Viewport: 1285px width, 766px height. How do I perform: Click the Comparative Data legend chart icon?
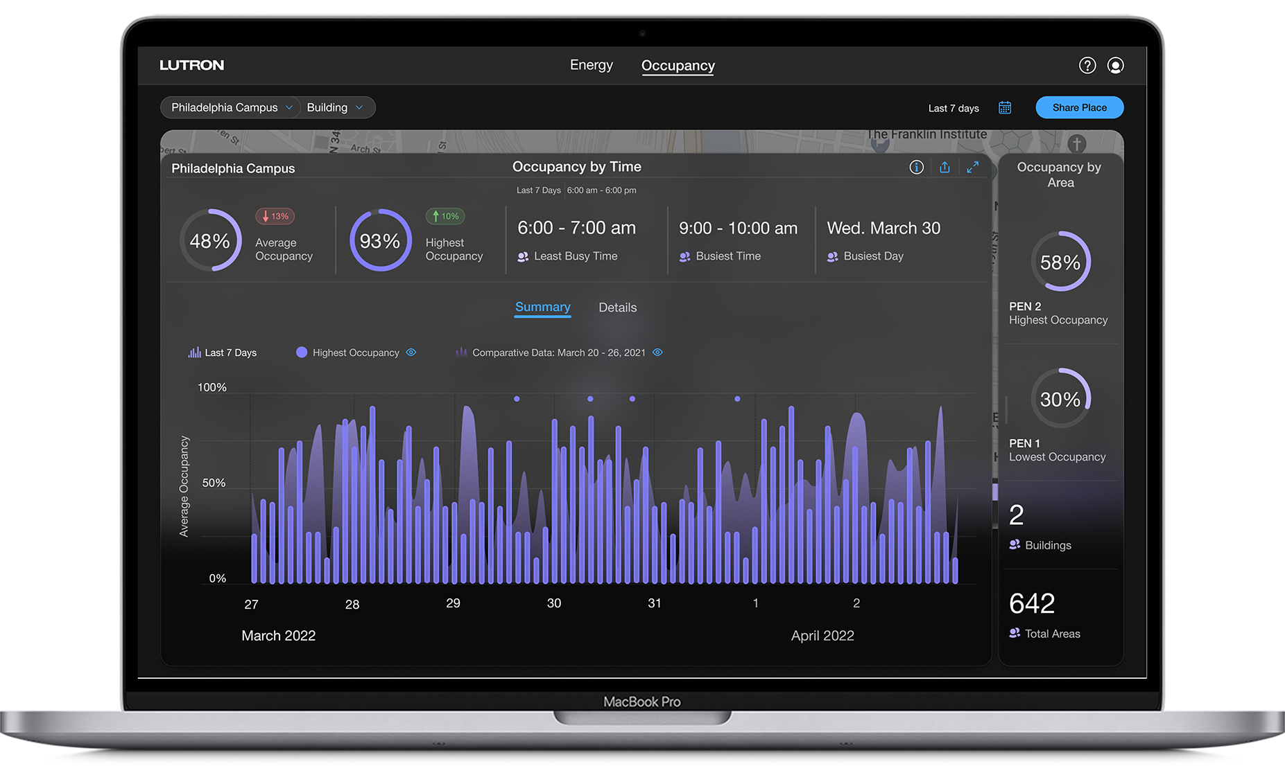tap(461, 352)
